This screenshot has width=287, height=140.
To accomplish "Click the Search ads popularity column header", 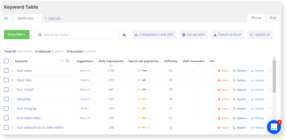I will [144, 61].
